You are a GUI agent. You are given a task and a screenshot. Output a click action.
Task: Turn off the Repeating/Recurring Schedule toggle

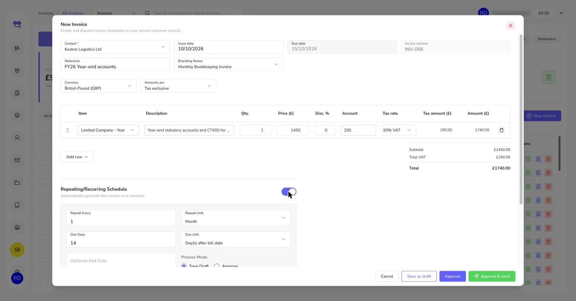(x=289, y=192)
